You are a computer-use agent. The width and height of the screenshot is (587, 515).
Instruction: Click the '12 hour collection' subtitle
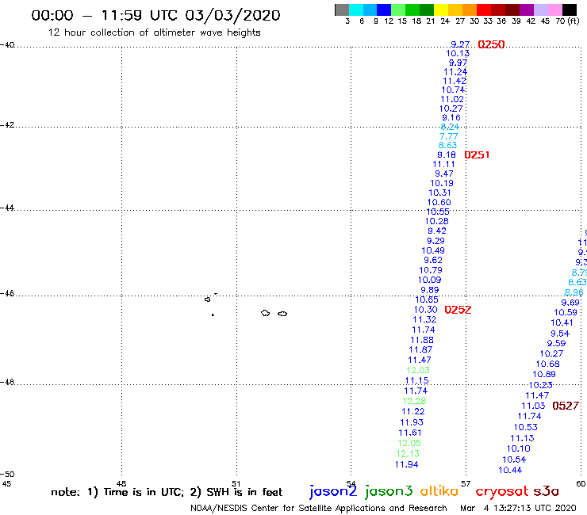pyautogui.click(x=154, y=32)
